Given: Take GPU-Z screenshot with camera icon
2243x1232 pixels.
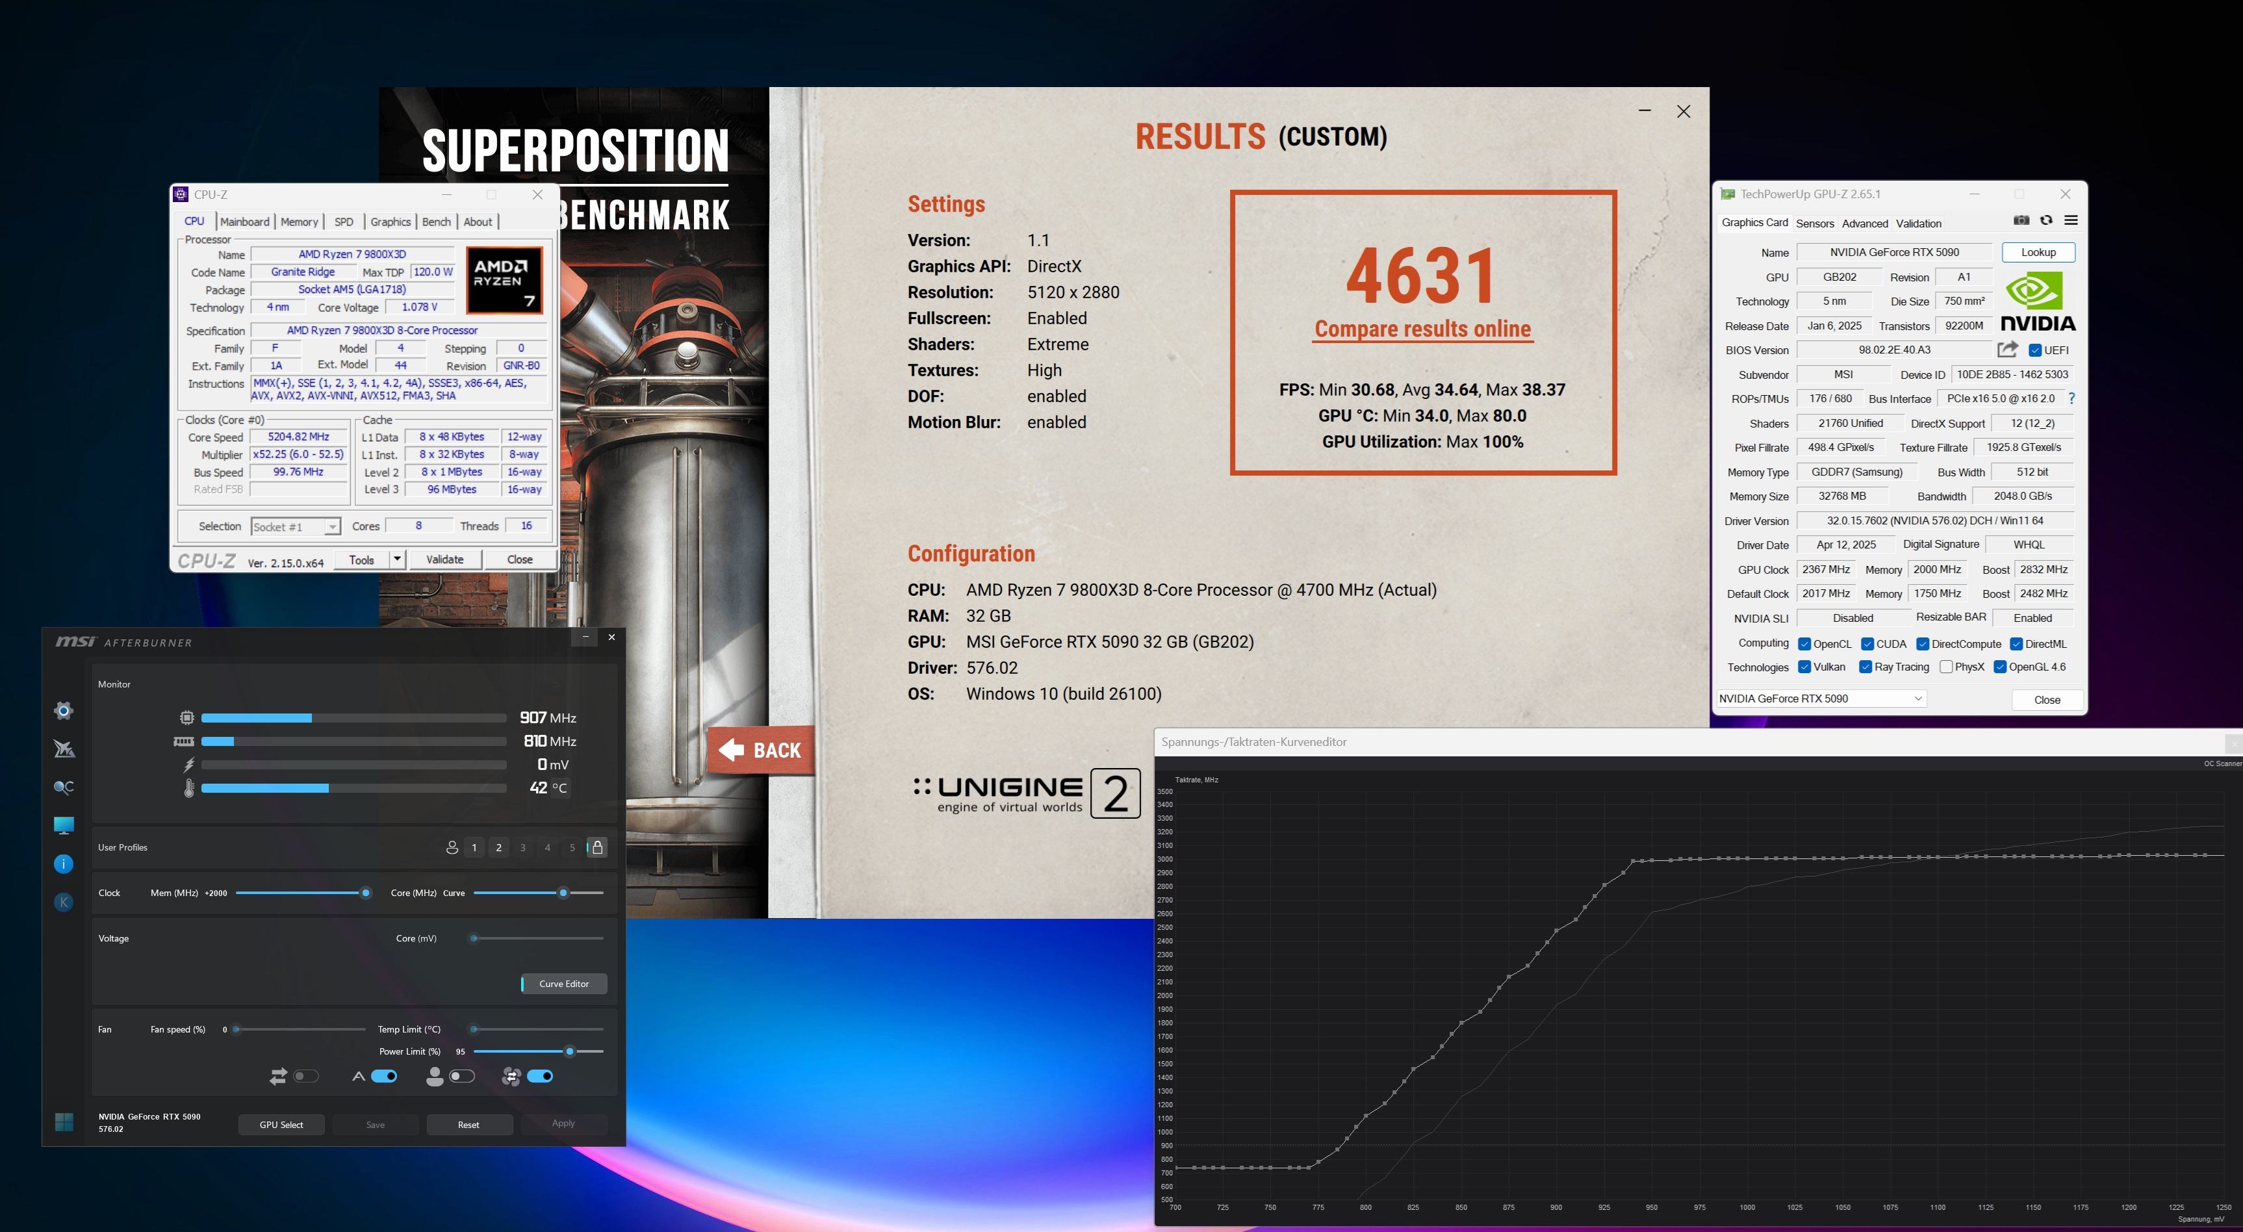Looking at the screenshot, I should coord(2021,220).
